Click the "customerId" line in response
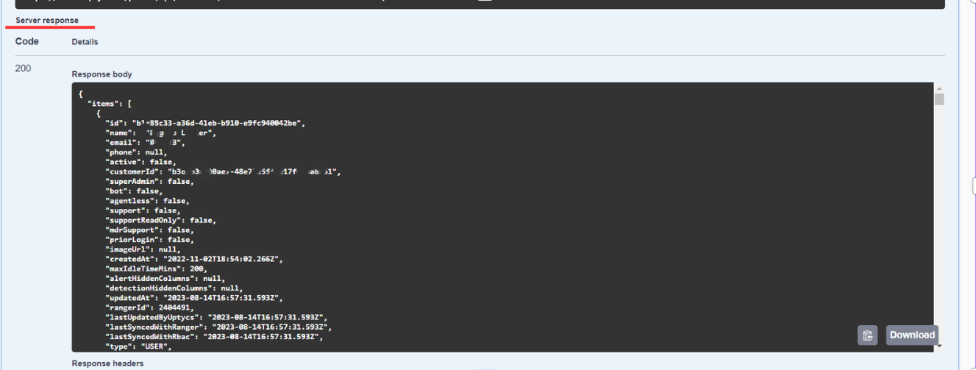The height and width of the screenshot is (370, 976). (x=222, y=171)
